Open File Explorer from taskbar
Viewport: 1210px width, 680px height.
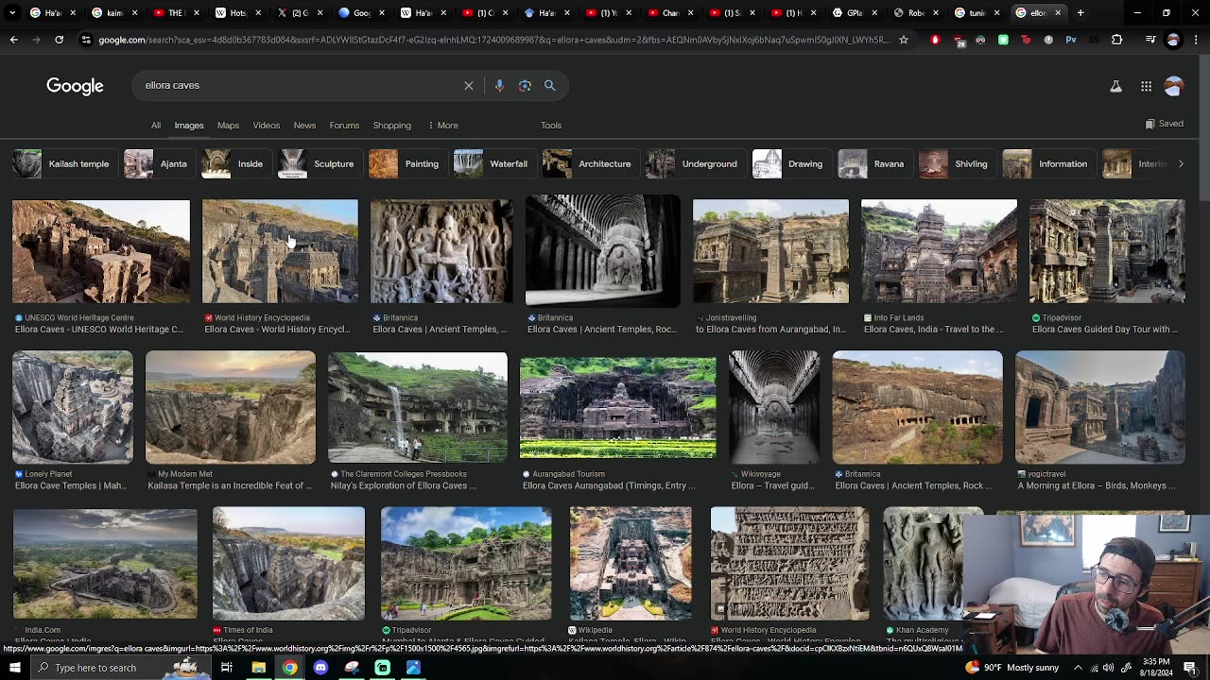(x=258, y=668)
